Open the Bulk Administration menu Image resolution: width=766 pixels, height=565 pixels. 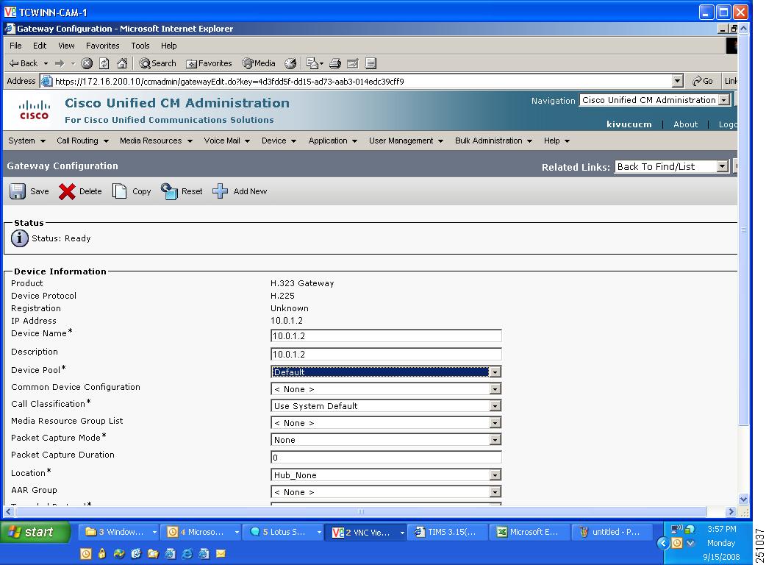(x=494, y=141)
